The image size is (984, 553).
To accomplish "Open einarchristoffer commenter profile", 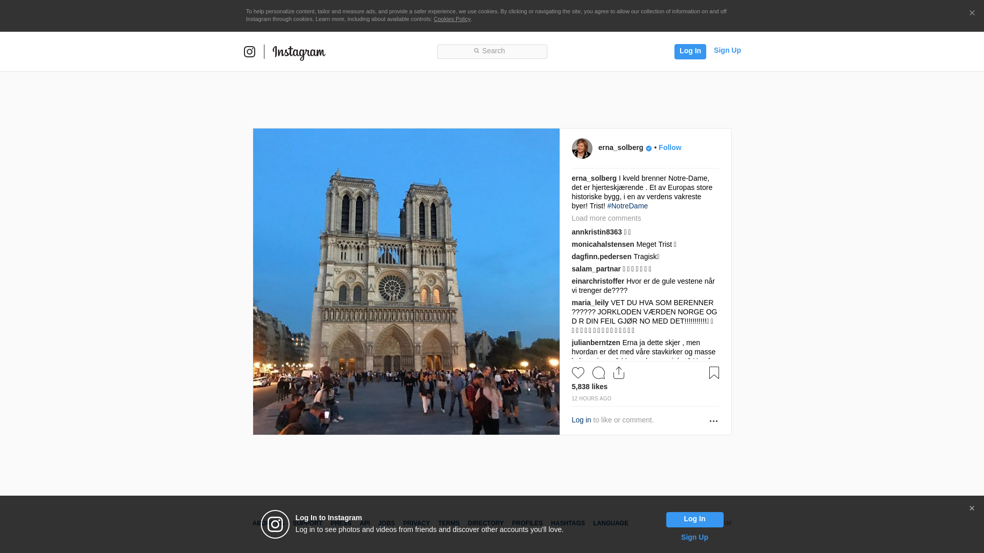I will coord(598,281).
